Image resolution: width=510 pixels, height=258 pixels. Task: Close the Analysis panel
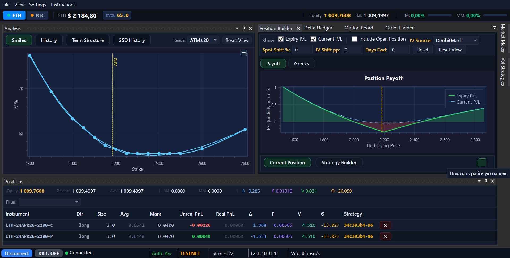(x=250, y=28)
